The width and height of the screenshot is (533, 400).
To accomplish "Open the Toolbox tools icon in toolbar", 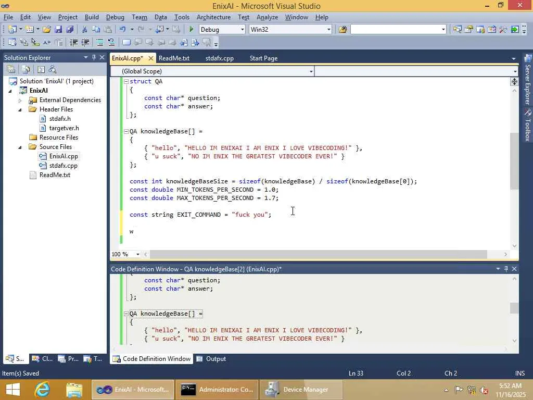I will click(503, 30).
